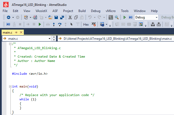Click the greyed navigate forward arrow
This screenshot has height=115, width=174.
(x=17, y=17)
